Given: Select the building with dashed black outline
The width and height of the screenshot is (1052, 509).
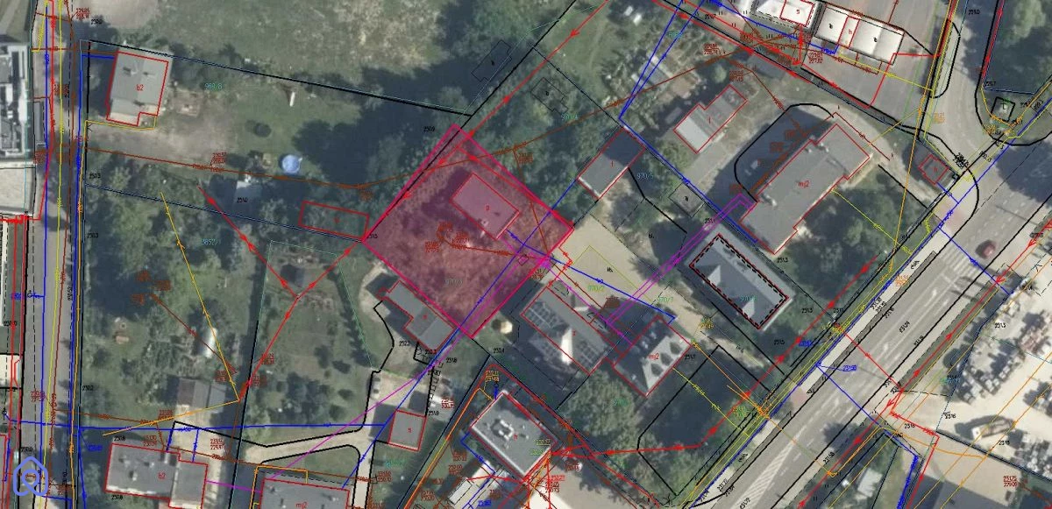Looking at the screenshot, I should (x=737, y=280).
